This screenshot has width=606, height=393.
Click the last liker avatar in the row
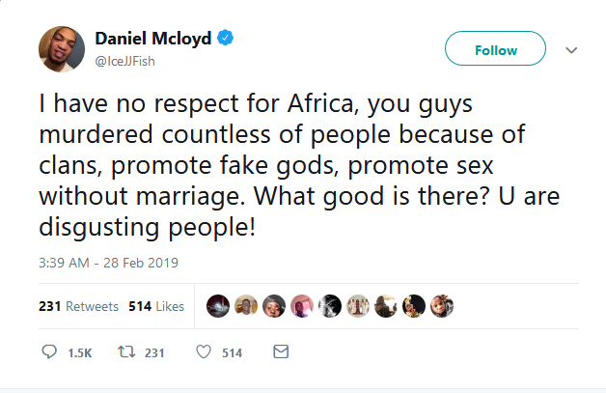click(x=443, y=306)
